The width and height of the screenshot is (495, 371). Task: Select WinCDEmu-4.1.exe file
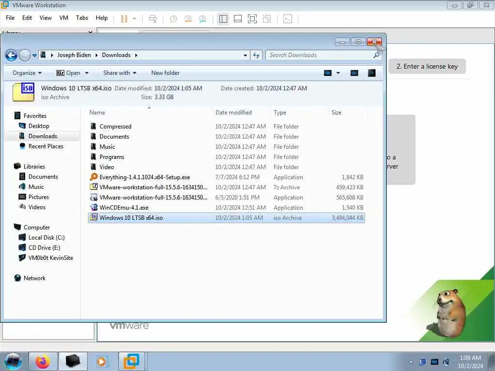point(226,208)
